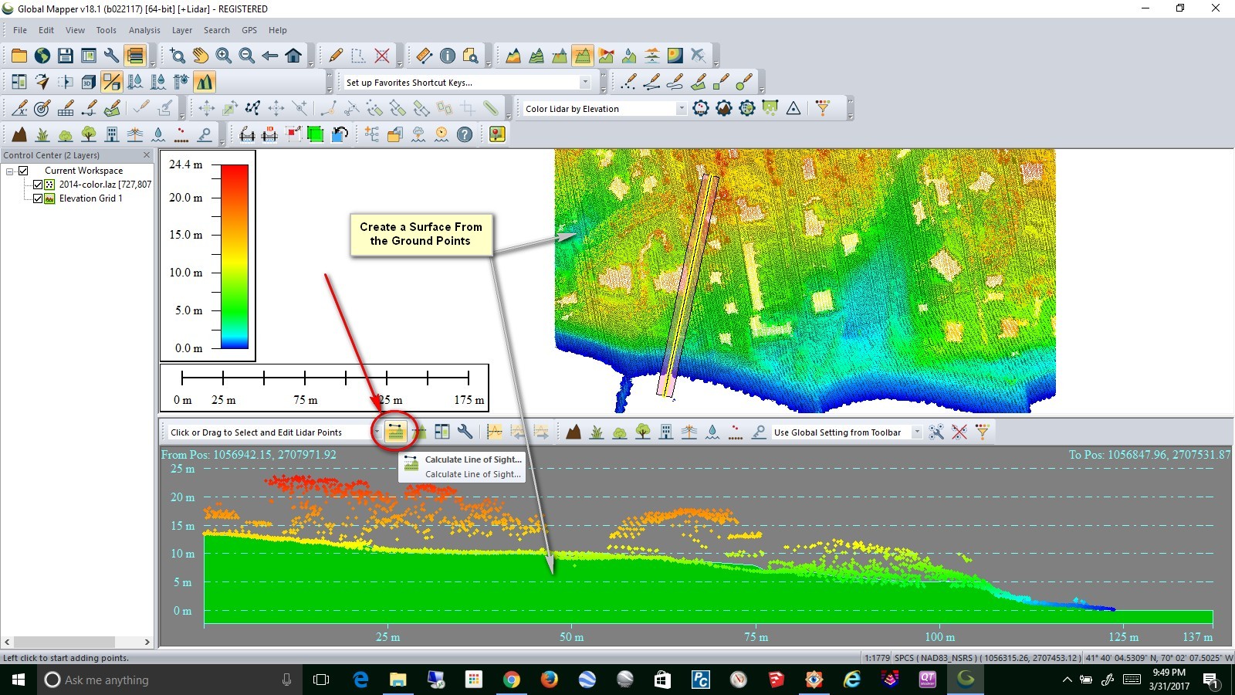The image size is (1235, 695).
Task: Select the Pan hand tool
Action: [201, 56]
